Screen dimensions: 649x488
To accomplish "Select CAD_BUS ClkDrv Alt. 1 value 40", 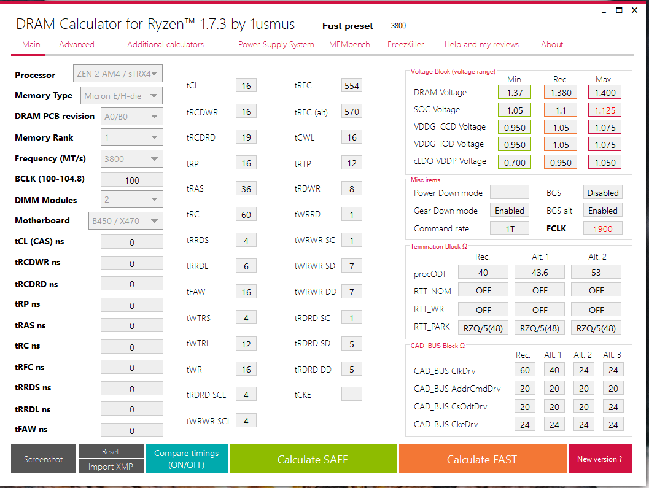I will point(554,370).
